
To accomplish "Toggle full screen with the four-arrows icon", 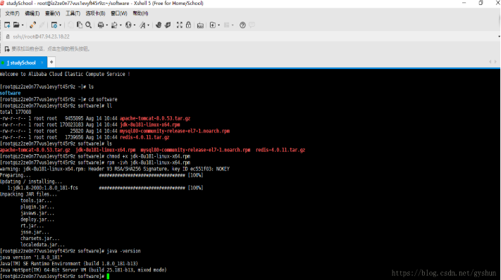I will pyautogui.click(x=180, y=25).
